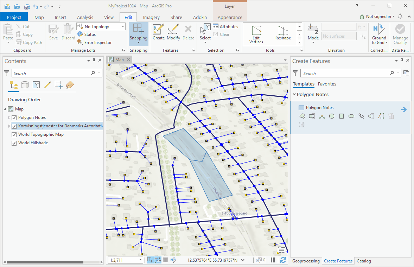
Task: Open the map scale 1:3,711 dropdown
Action: pos(141,260)
